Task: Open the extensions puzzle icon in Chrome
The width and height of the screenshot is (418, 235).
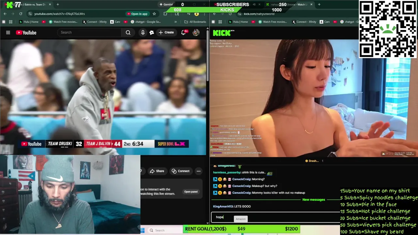Action: point(165,14)
